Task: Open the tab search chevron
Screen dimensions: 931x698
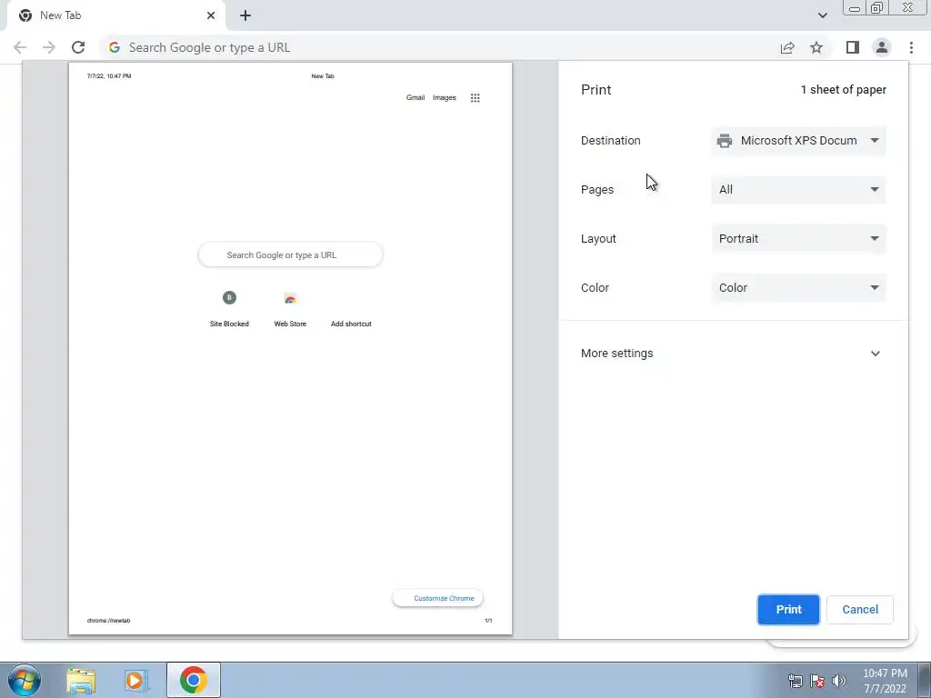Action: 822,15
